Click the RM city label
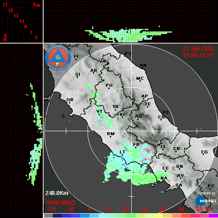The width and height of the screenshot is (218, 218). [x=111, y=134]
